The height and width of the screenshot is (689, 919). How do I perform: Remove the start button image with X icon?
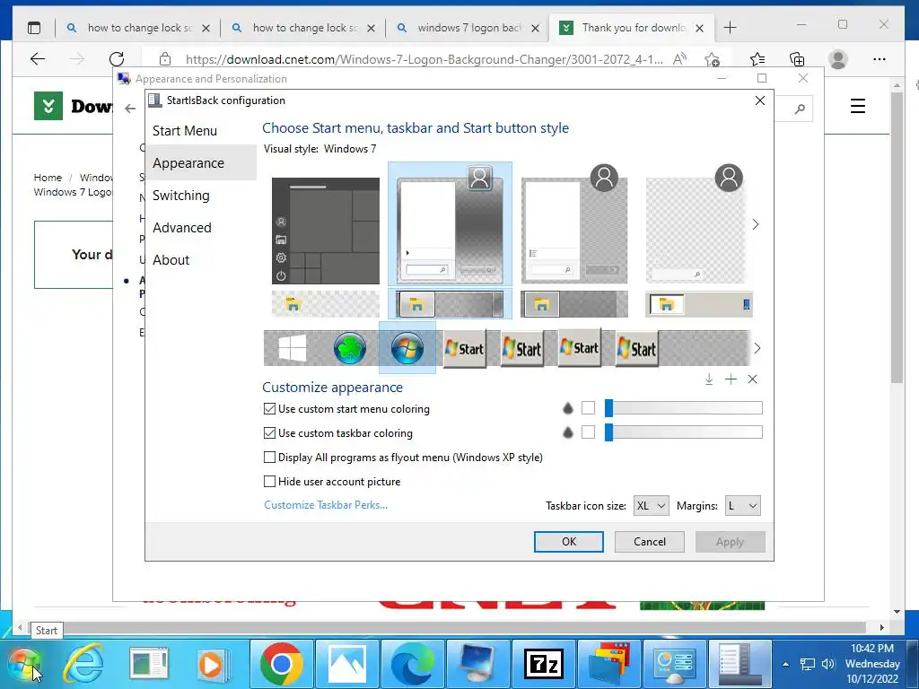[753, 379]
